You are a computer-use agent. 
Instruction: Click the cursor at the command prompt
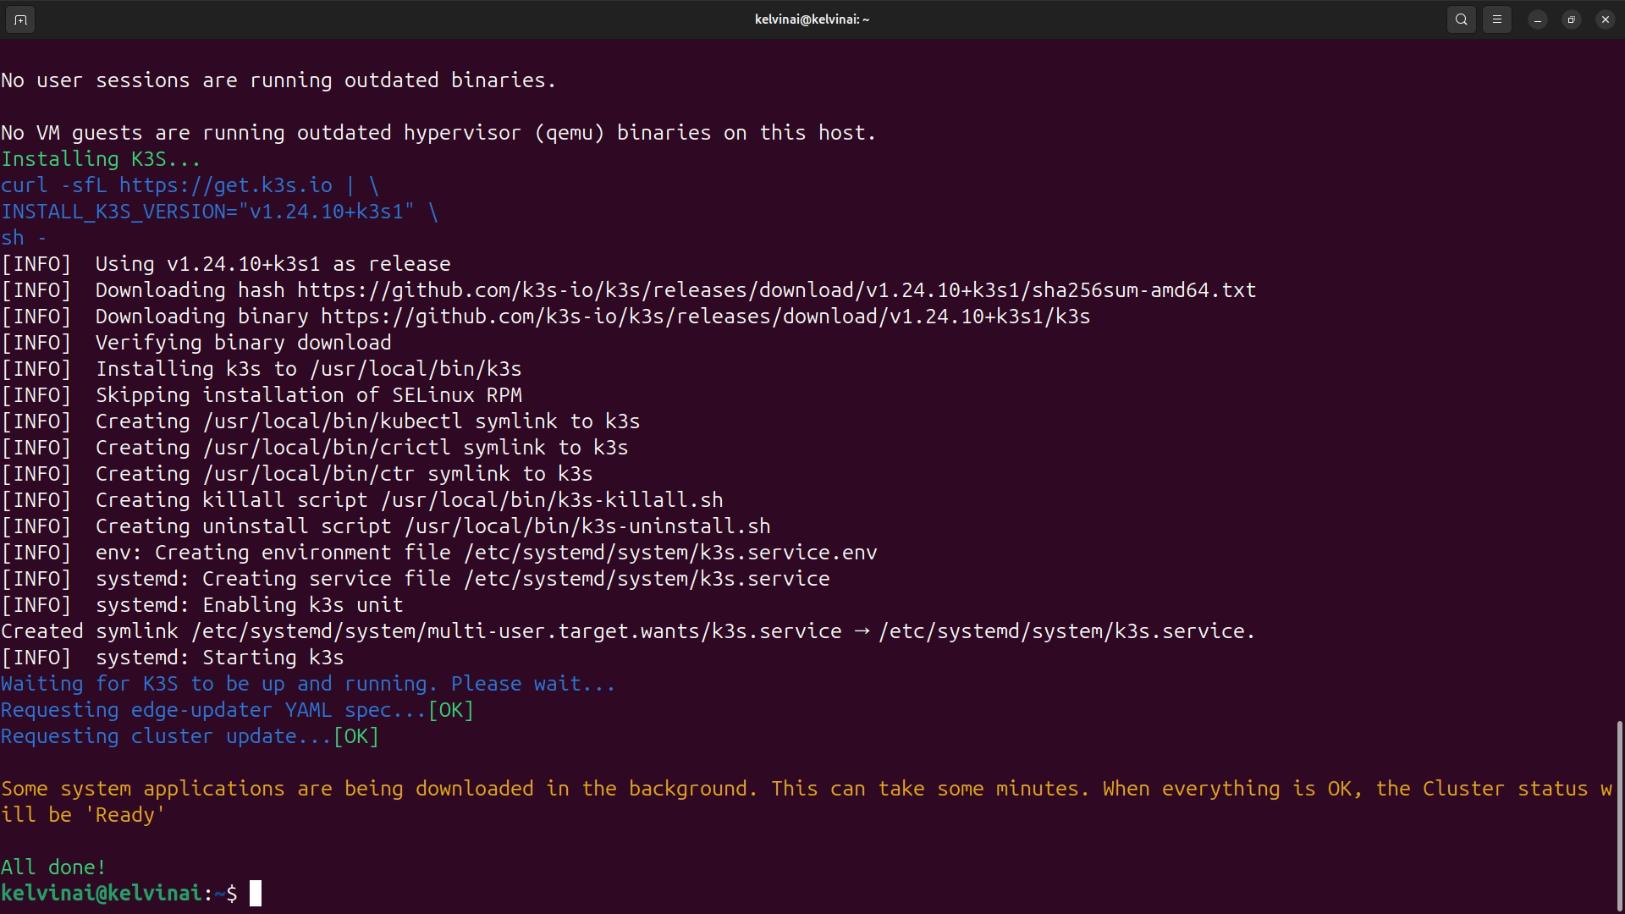(256, 894)
